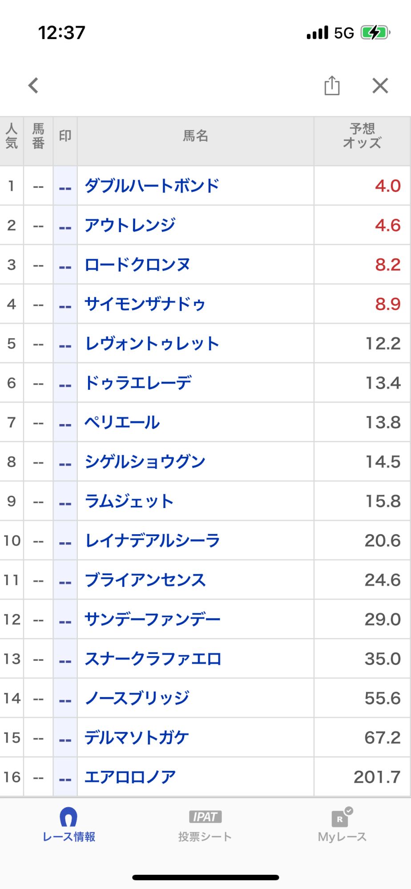Open horse シゲルショウグン

[145, 462]
